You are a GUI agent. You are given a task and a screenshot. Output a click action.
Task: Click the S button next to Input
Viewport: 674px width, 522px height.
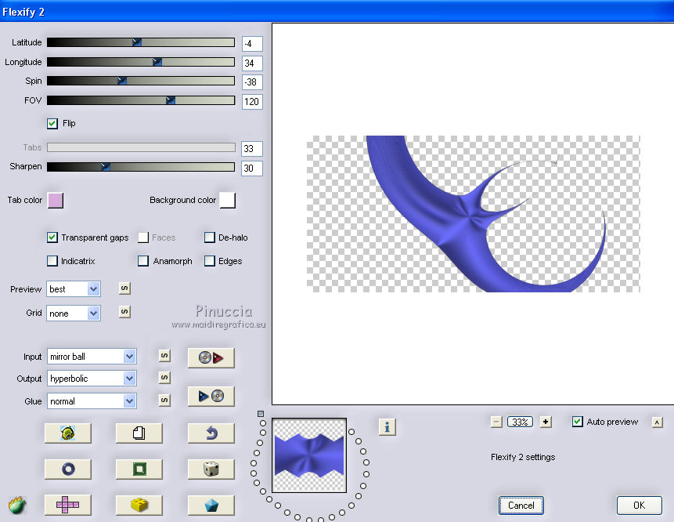pyautogui.click(x=164, y=356)
